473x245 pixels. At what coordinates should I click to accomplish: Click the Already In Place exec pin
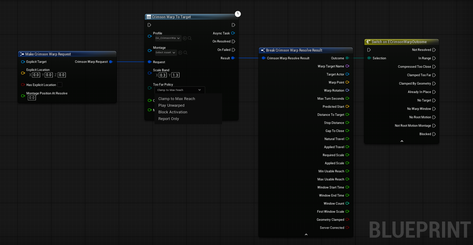pos(434,92)
